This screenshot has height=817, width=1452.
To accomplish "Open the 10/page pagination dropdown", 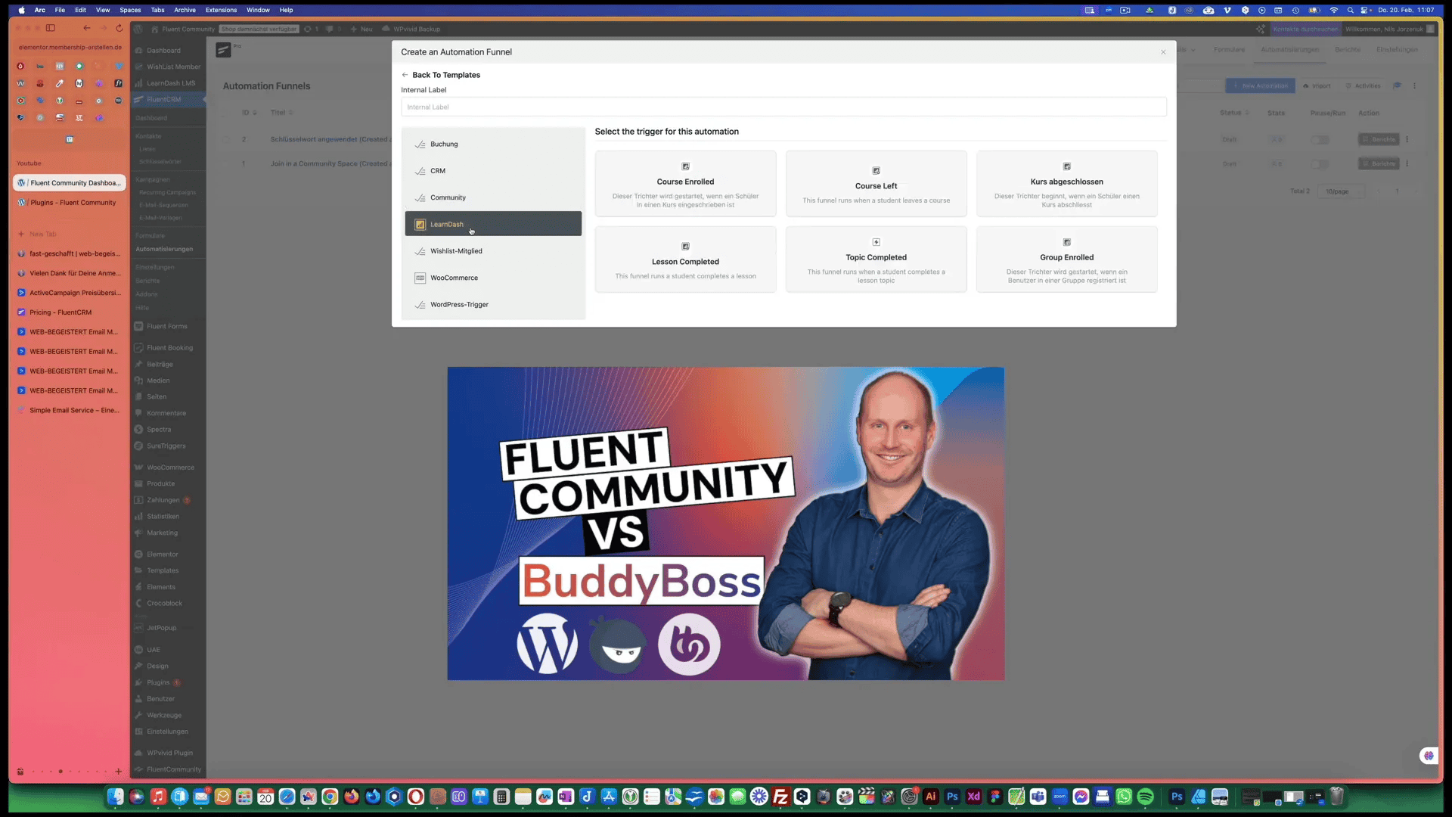I will 1342,191.
